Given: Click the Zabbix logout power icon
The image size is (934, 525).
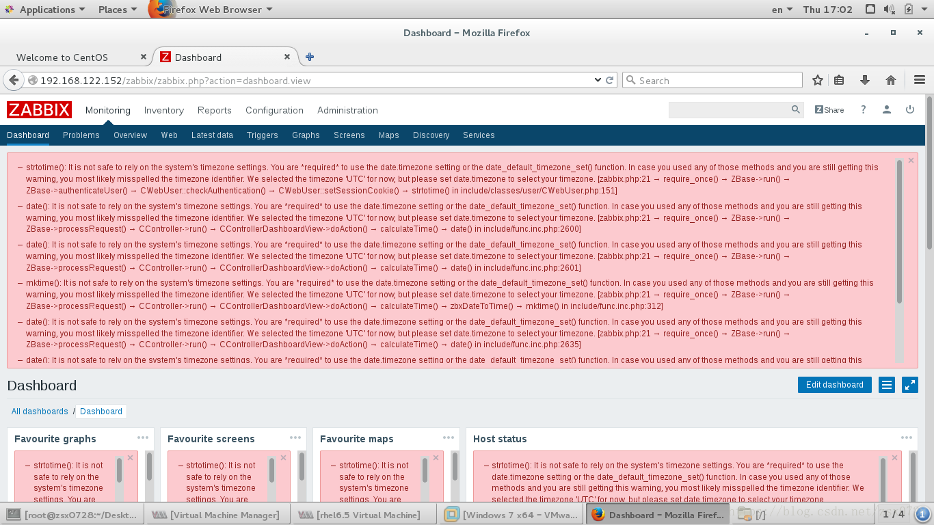Looking at the screenshot, I should [x=910, y=109].
